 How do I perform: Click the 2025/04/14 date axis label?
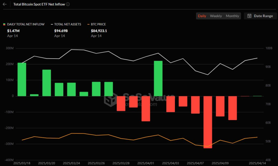(257, 163)
